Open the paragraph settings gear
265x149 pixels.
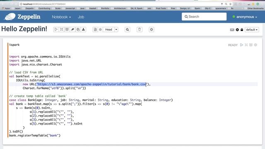point(255,45)
